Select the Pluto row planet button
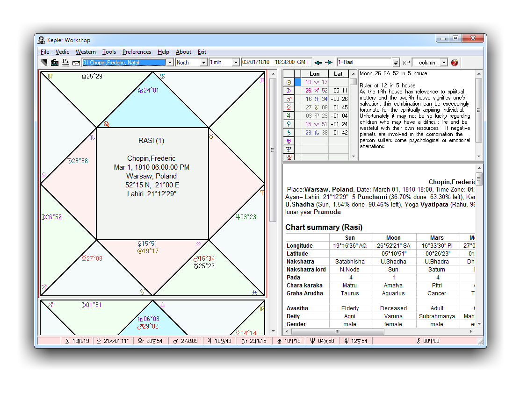 point(289,157)
